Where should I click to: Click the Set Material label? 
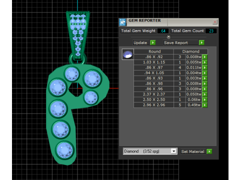193,151
